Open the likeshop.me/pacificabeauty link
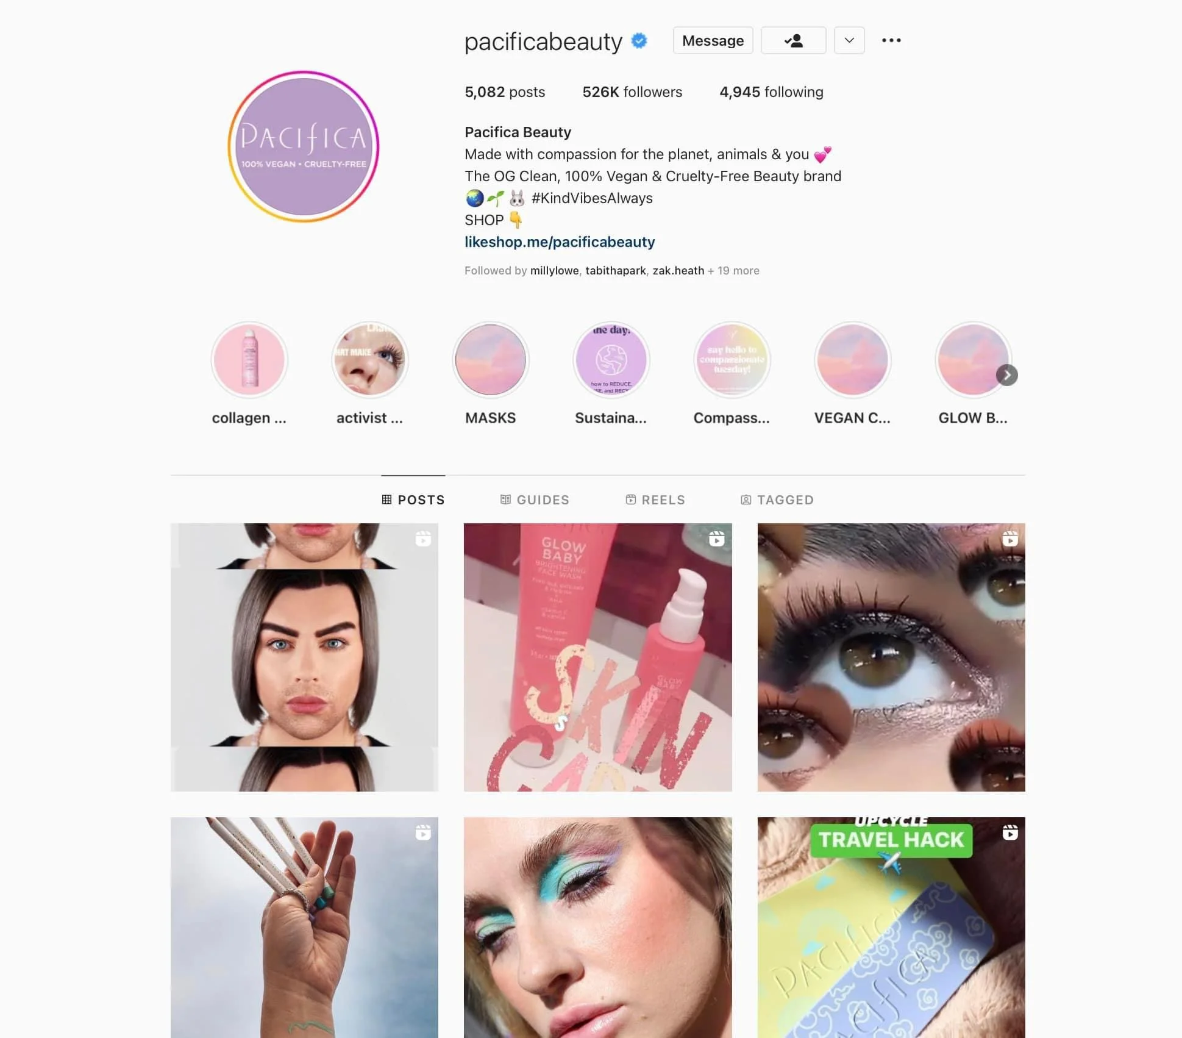Image resolution: width=1182 pixels, height=1038 pixels. click(560, 242)
